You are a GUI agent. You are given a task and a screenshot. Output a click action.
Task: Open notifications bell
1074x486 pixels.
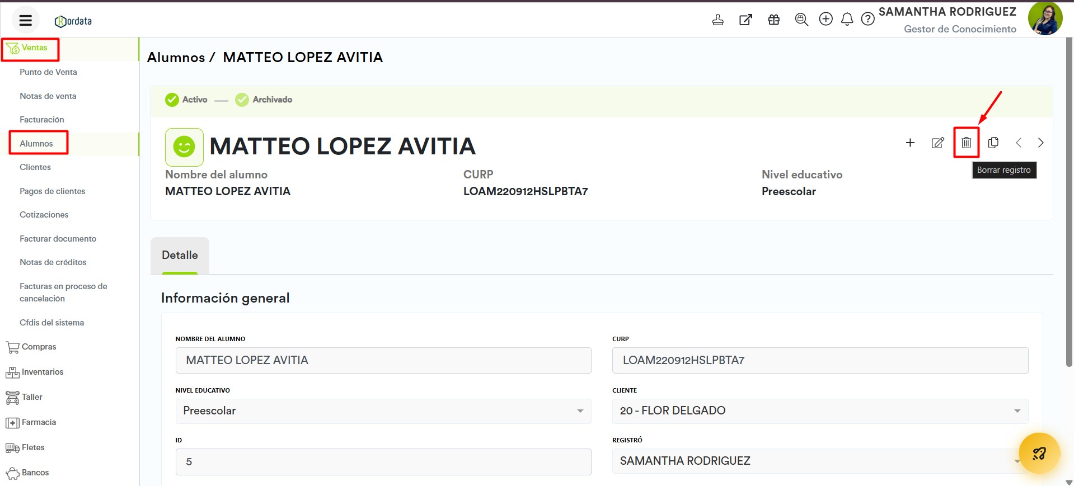pos(847,19)
